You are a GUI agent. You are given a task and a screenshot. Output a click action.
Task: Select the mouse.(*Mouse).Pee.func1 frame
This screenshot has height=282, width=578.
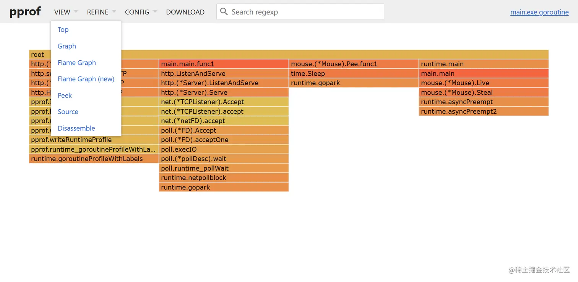point(354,64)
